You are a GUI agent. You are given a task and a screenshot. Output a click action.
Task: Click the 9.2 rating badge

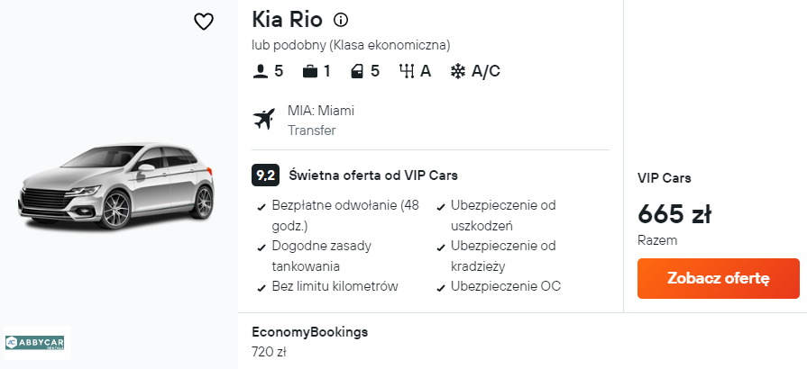pyautogui.click(x=264, y=175)
